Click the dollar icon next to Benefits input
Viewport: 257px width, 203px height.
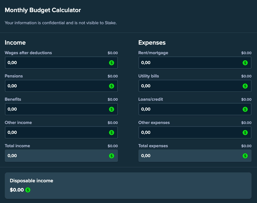(111, 109)
